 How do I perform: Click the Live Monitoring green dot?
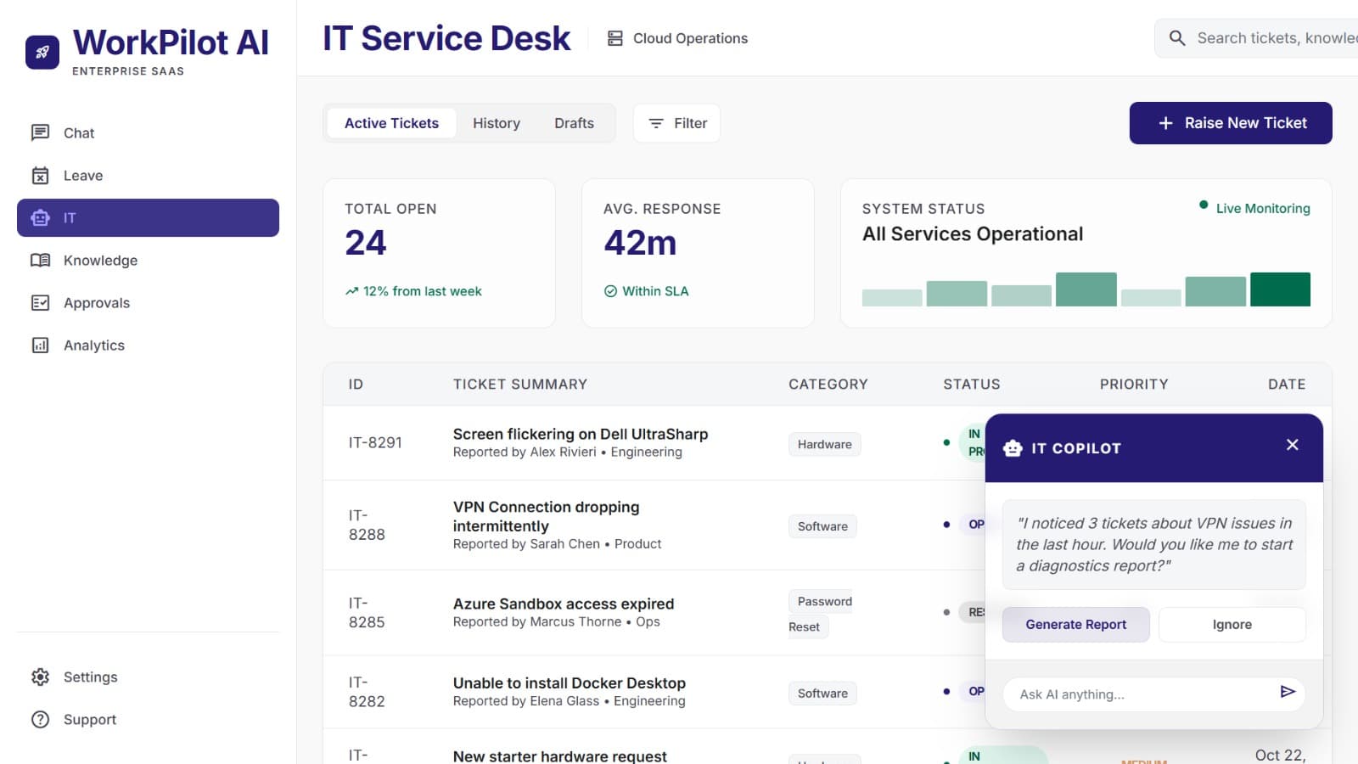click(1204, 205)
